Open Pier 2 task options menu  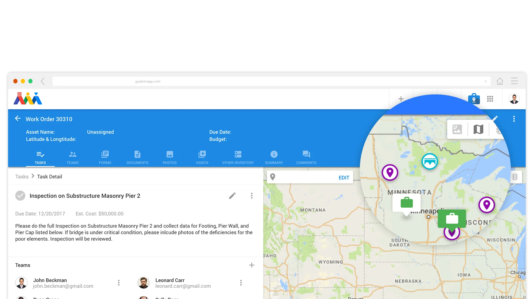pos(252,196)
